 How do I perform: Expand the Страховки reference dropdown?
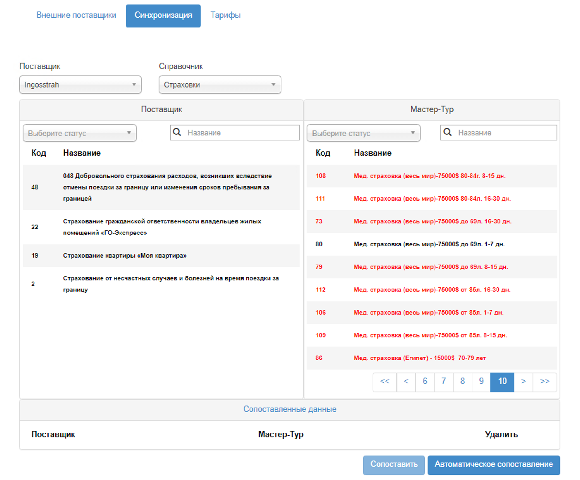pos(220,85)
